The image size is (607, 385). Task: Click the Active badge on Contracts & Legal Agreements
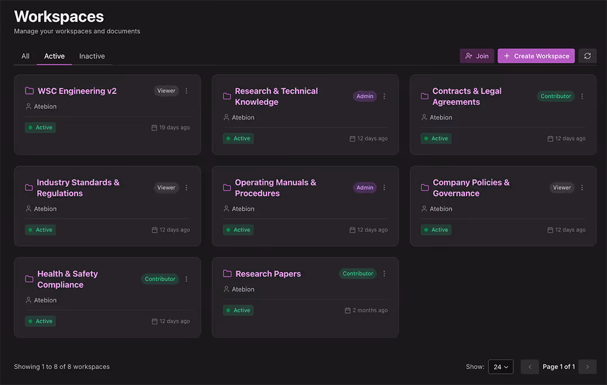point(436,138)
